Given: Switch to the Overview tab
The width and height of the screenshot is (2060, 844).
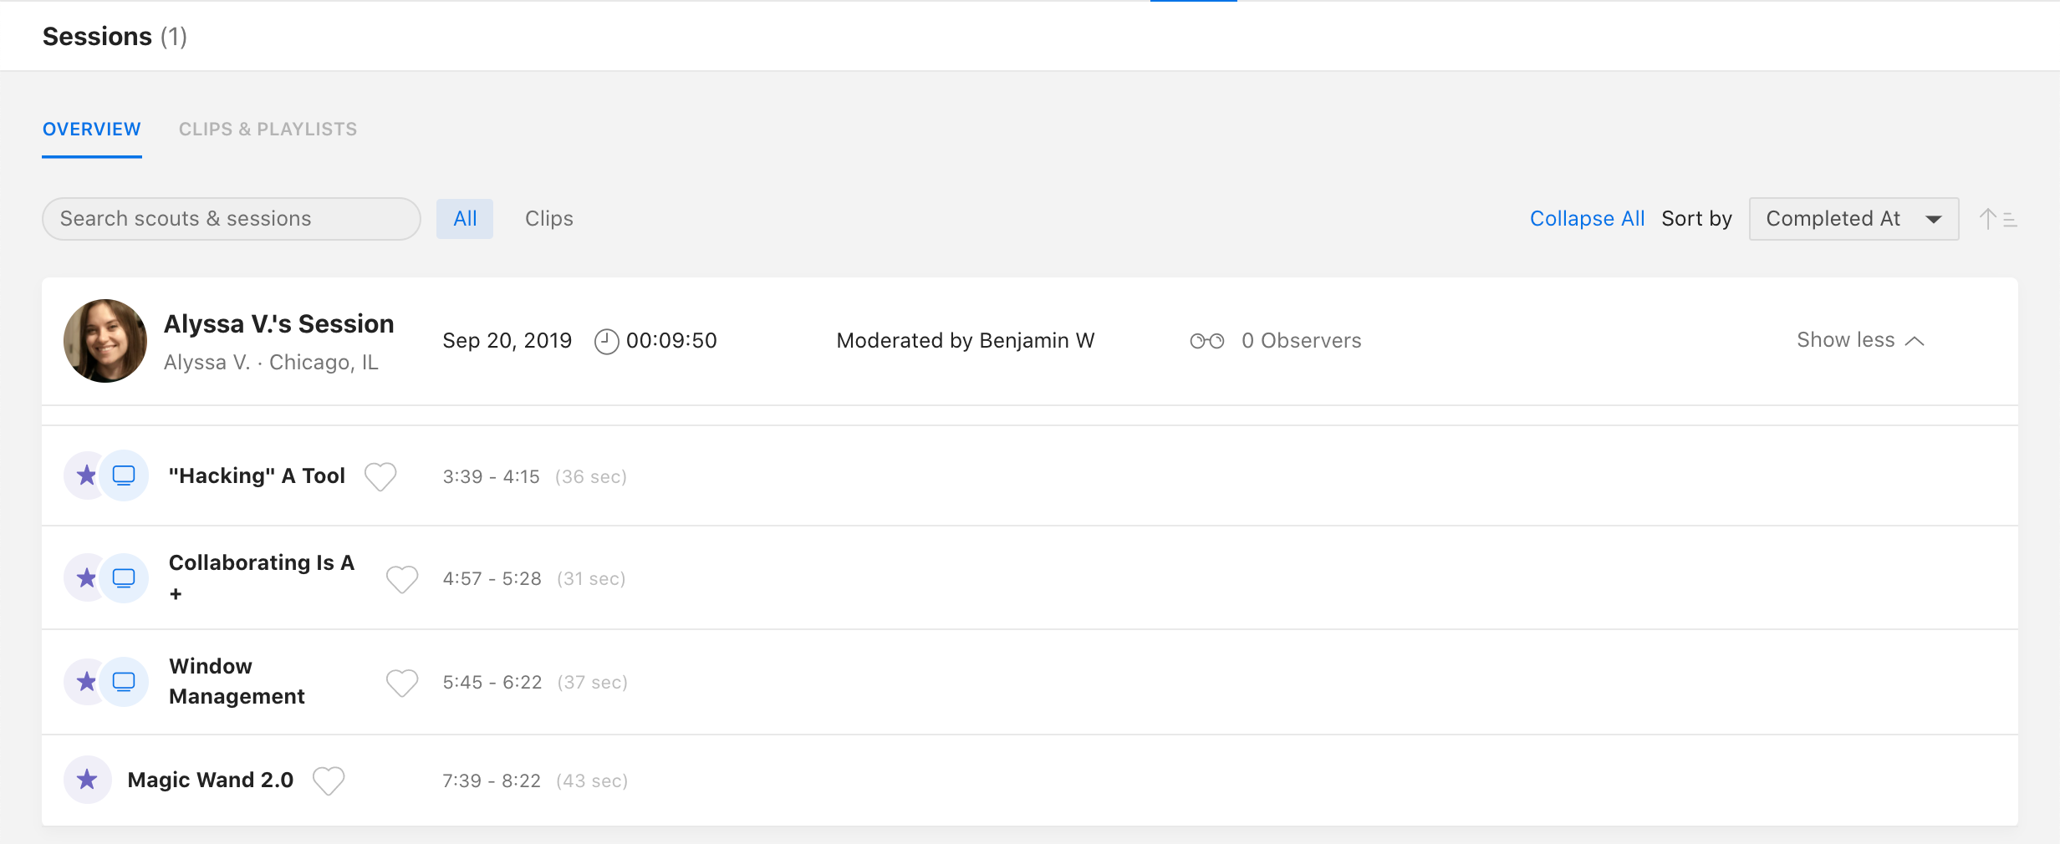Looking at the screenshot, I should click(92, 130).
